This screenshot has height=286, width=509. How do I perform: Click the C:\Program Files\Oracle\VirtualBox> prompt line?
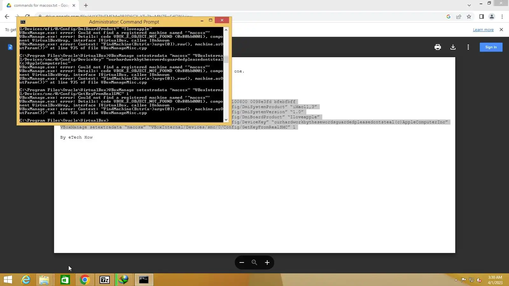64,120
